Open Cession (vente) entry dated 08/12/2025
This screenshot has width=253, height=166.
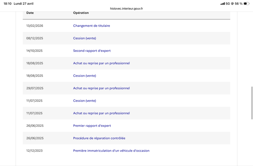(84, 38)
